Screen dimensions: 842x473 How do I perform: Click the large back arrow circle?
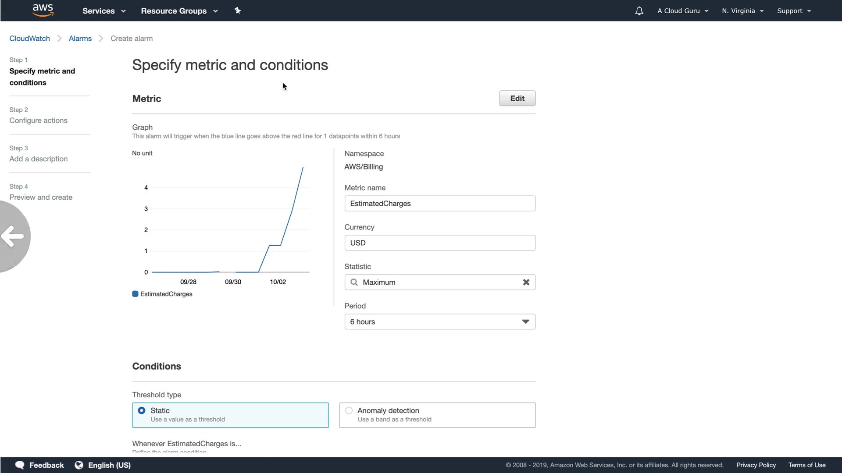tap(13, 236)
